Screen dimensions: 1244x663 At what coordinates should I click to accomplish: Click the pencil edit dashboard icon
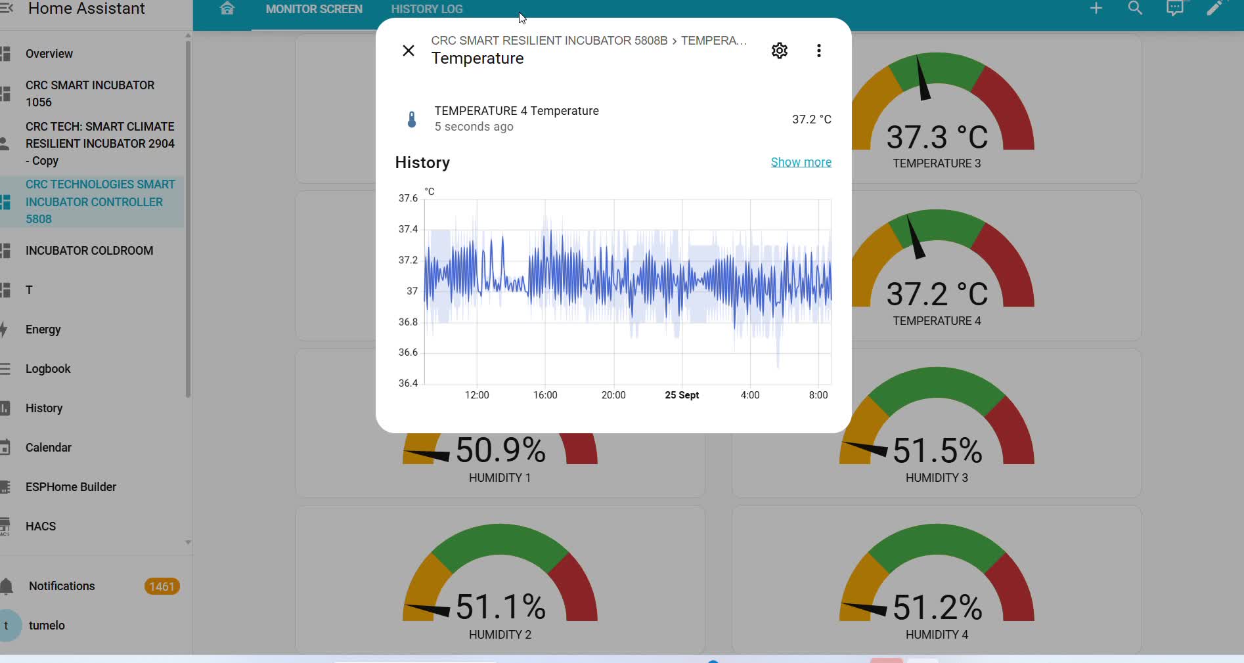1214,9
